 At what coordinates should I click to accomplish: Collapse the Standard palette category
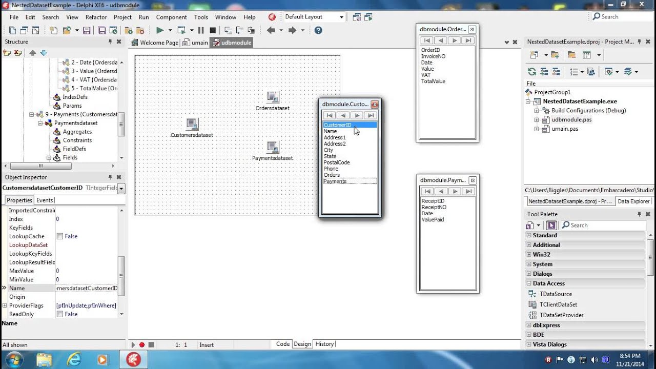(x=528, y=236)
